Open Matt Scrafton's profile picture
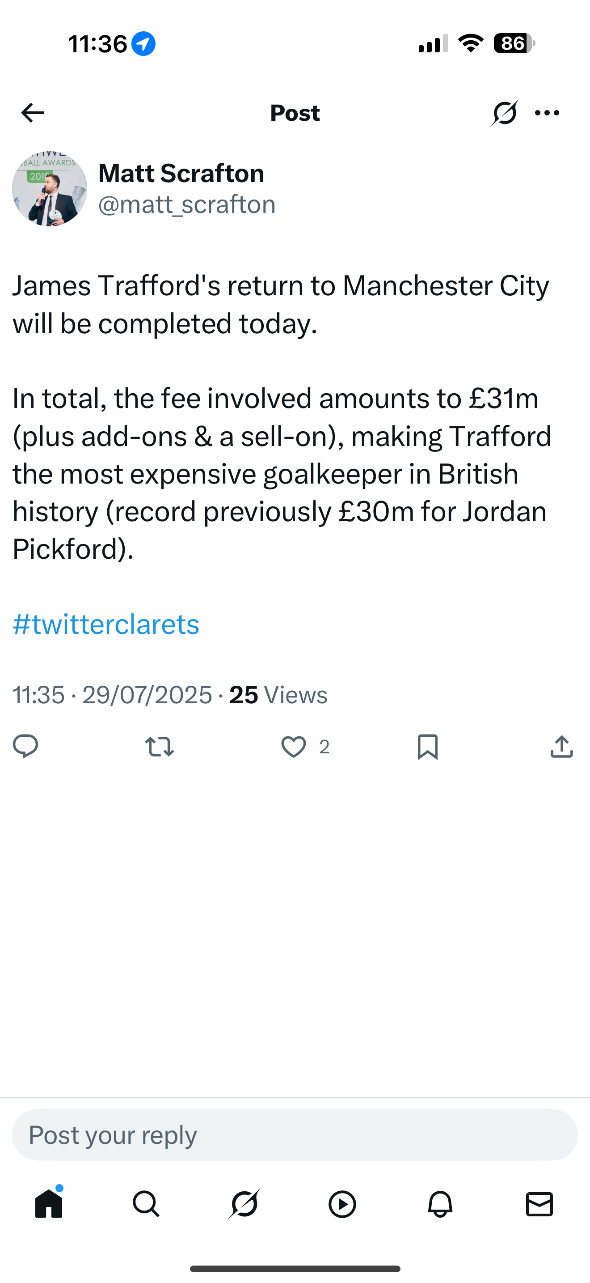Image resolution: width=590 pixels, height=1283 pixels. pos(50,189)
